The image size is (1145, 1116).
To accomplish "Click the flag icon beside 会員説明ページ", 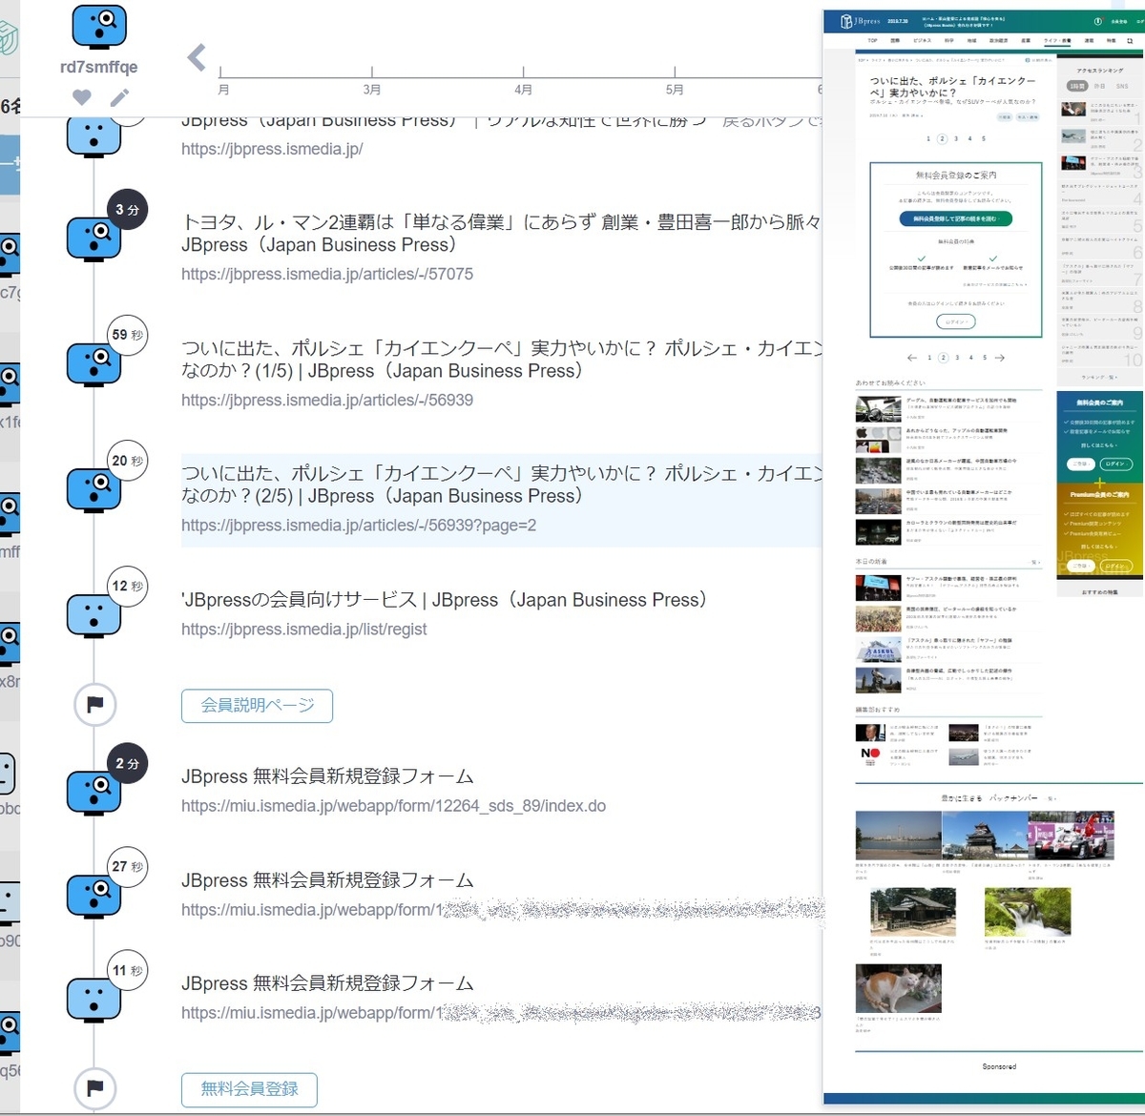I will 95,705.
